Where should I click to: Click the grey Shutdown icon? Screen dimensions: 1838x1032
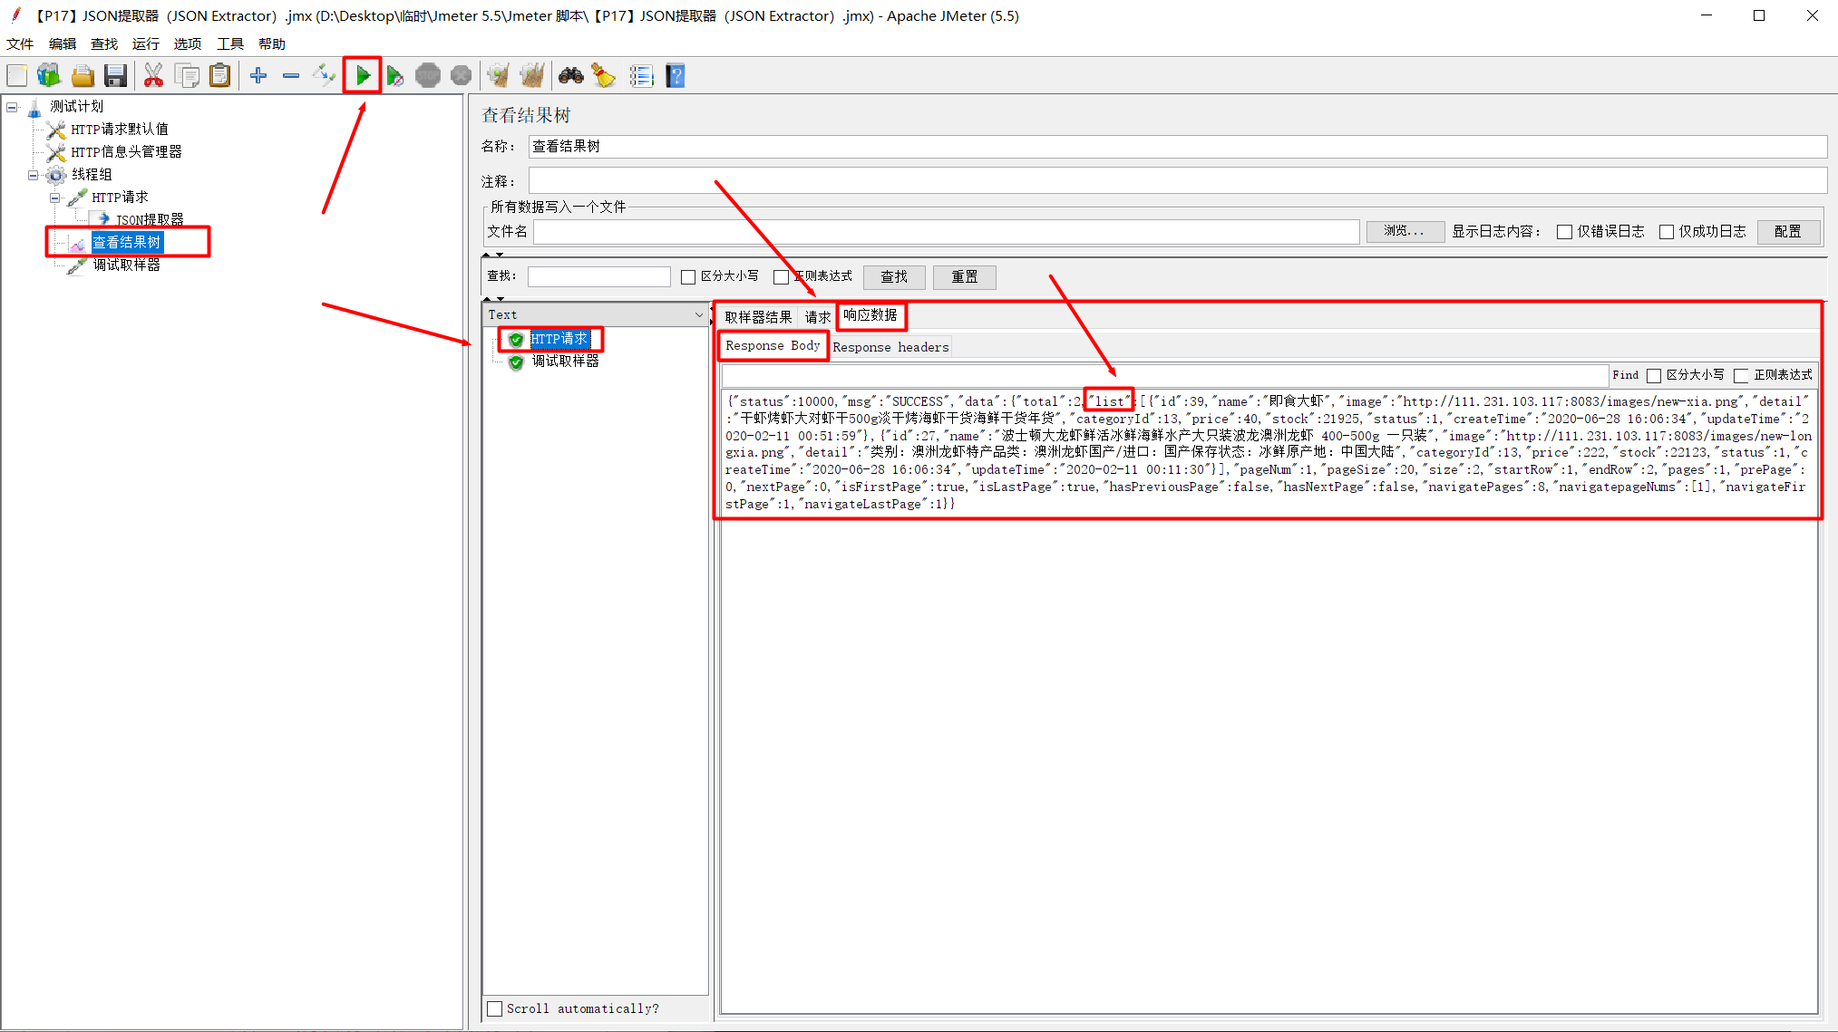point(462,76)
